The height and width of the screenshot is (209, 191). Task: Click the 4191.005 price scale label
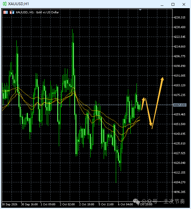[x=179, y=76]
